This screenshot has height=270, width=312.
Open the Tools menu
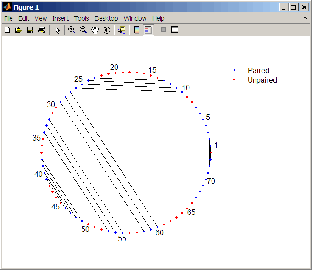(x=81, y=18)
